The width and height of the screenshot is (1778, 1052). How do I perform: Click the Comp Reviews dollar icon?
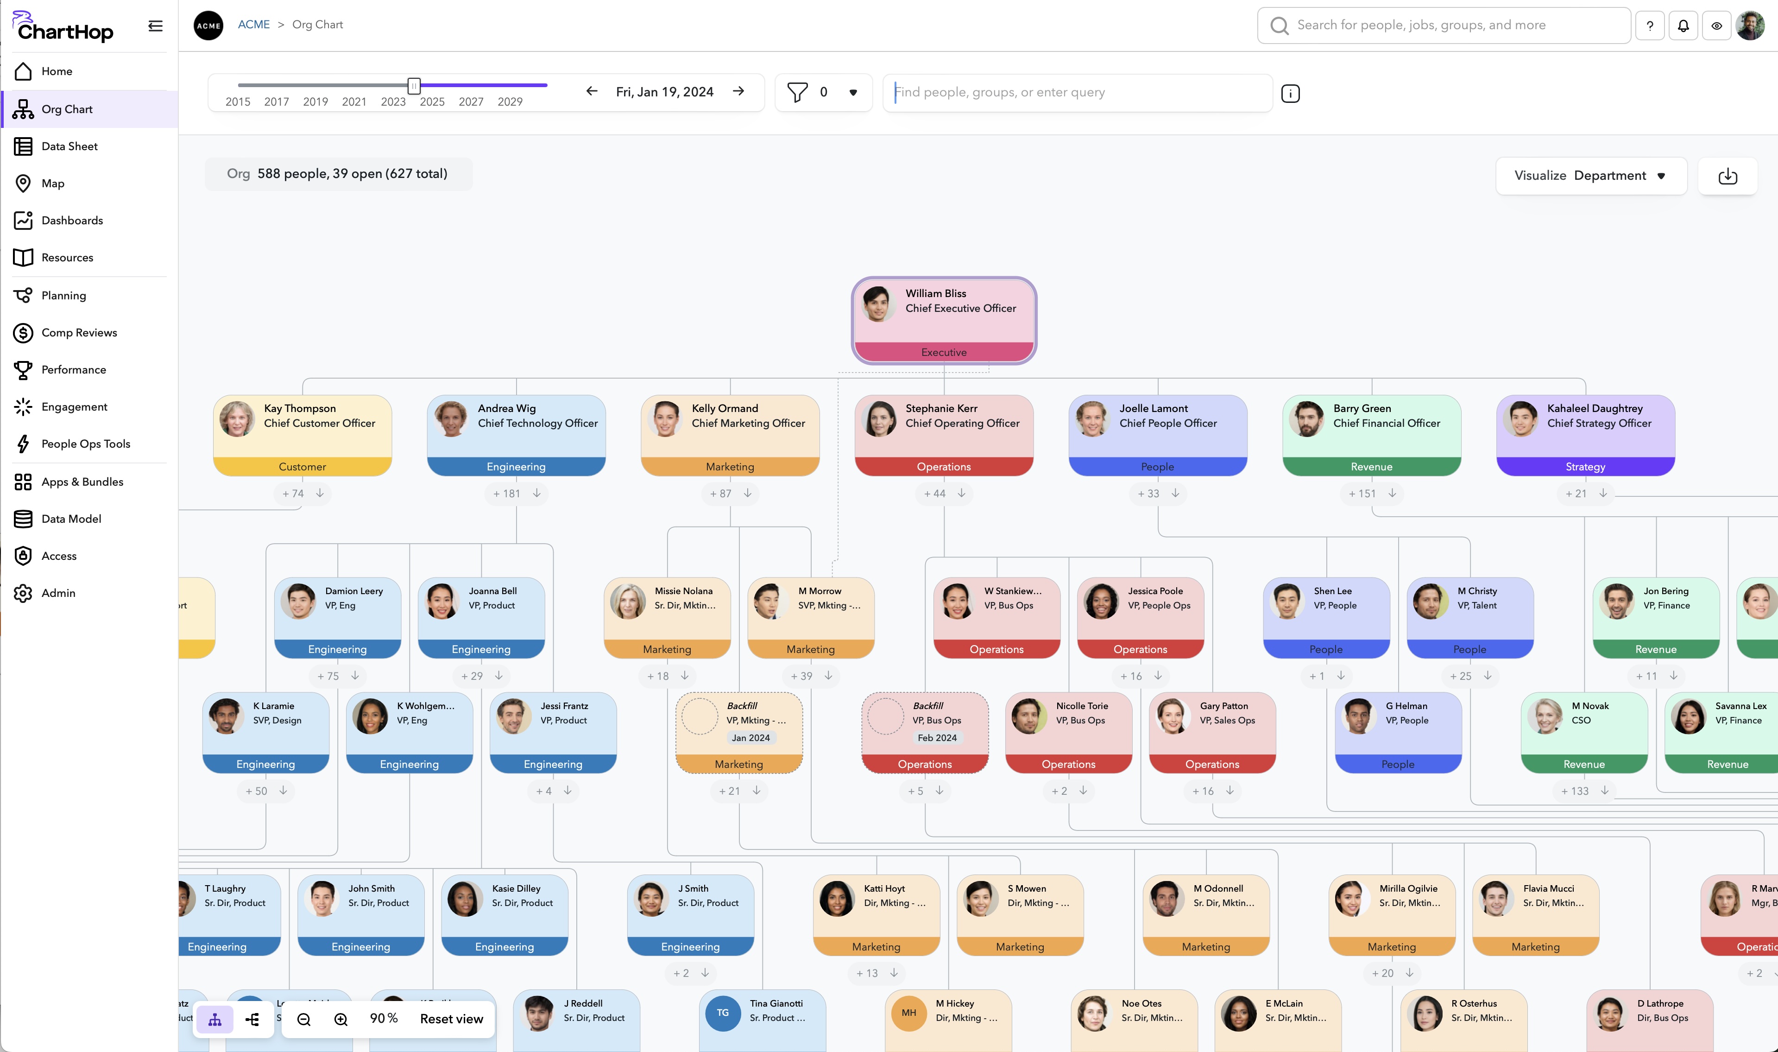click(23, 332)
